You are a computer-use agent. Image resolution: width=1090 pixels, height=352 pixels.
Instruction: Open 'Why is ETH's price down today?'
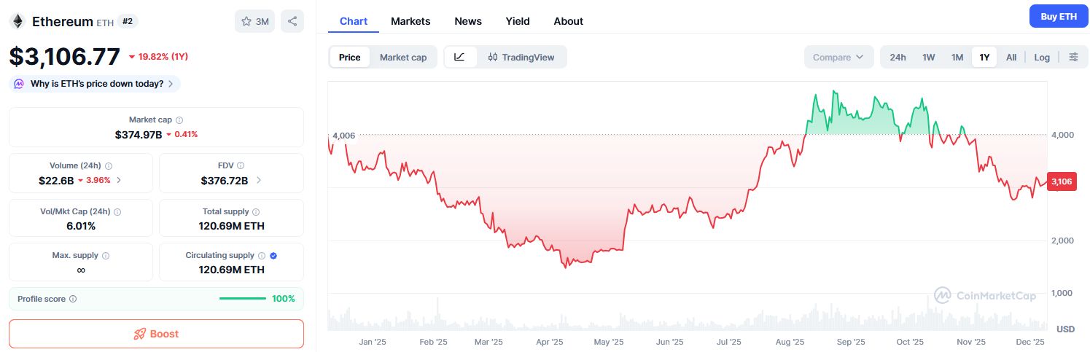96,84
